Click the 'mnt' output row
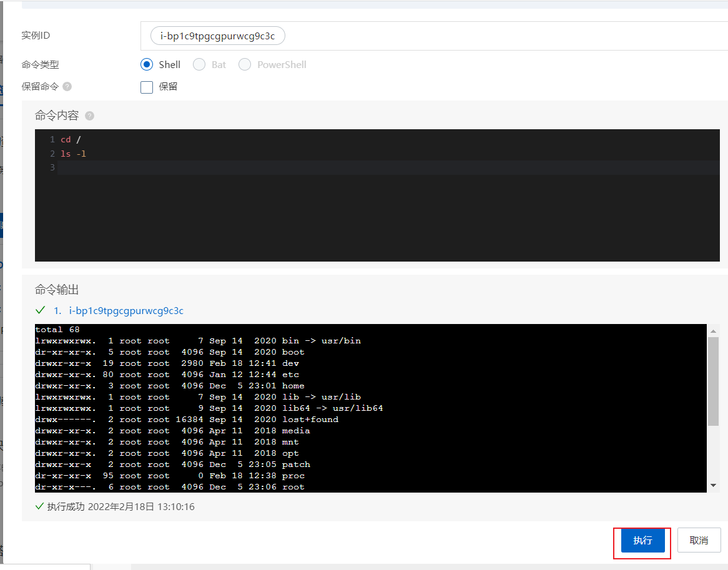The width and height of the screenshot is (728, 570). click(x=167, y=442)
